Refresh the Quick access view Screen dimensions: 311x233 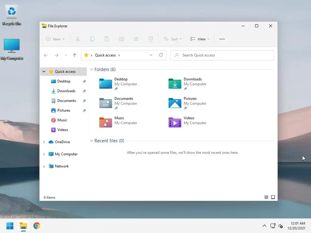click(x=161, y=55)
